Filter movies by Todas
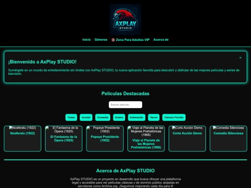This screenshot has width=251, height=188. click(71, 117)
